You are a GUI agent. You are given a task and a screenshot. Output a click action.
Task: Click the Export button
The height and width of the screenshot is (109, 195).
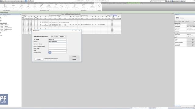[x=74, y=57]
